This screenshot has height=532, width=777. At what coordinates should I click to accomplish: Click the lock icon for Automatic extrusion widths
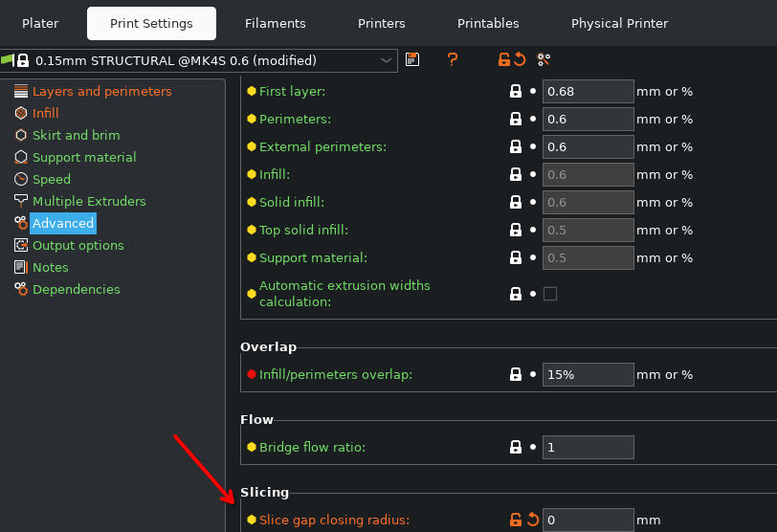pyautogui.click(x=516, y=294)
